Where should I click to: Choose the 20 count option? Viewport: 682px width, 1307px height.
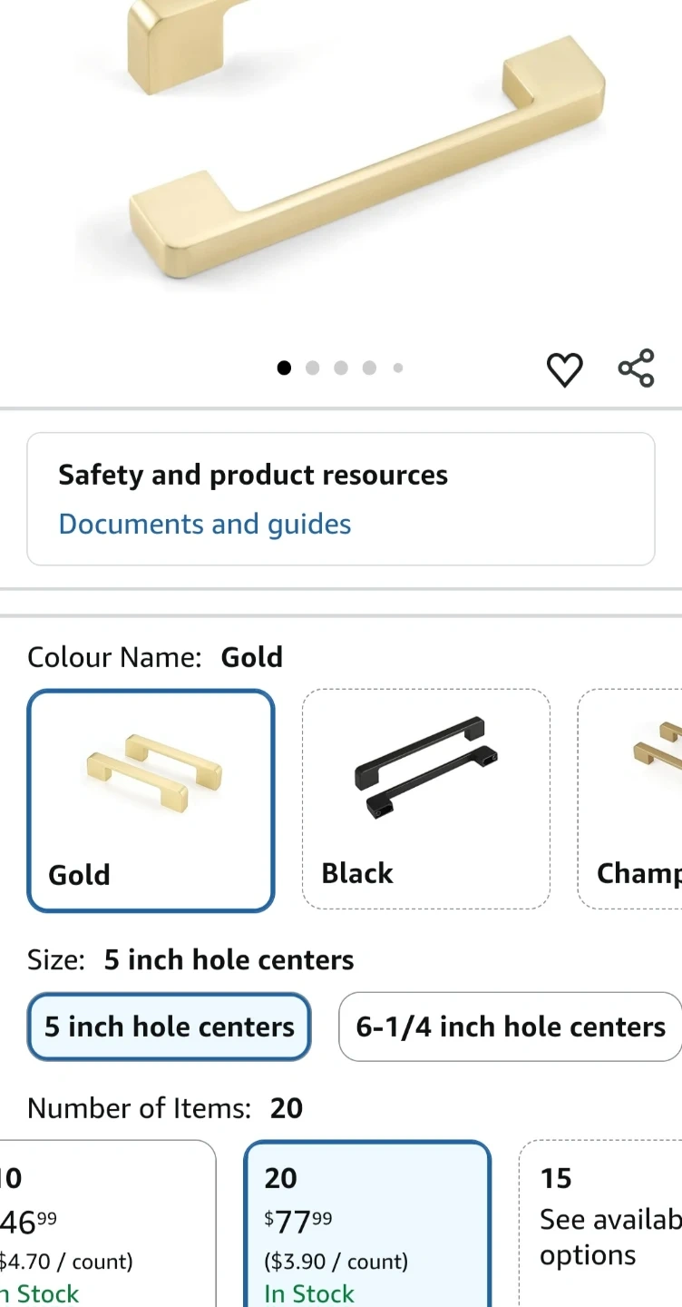tap(366, 1222)
